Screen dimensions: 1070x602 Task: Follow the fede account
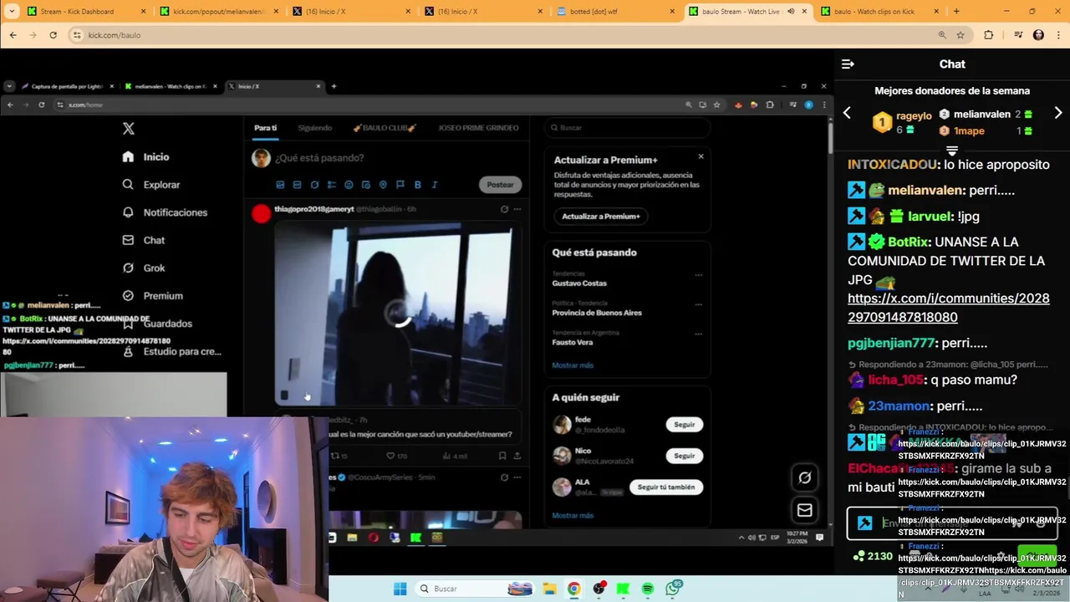[x=685, y=425]
